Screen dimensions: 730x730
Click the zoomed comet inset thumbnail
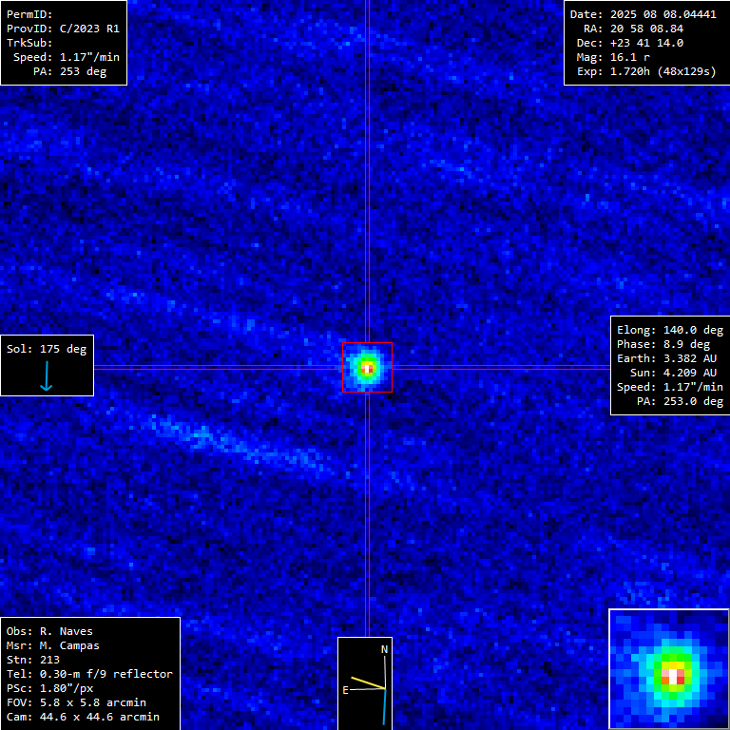coord(669,669)
